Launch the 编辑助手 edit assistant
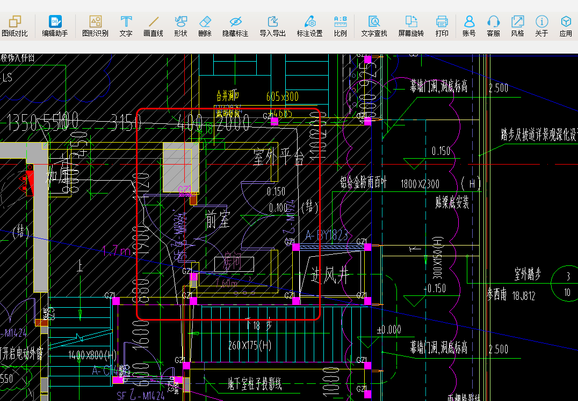This screenshot has width=578, height=401. point(55,25)
